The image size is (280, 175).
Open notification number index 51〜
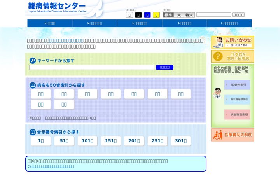tap(64, 141)
